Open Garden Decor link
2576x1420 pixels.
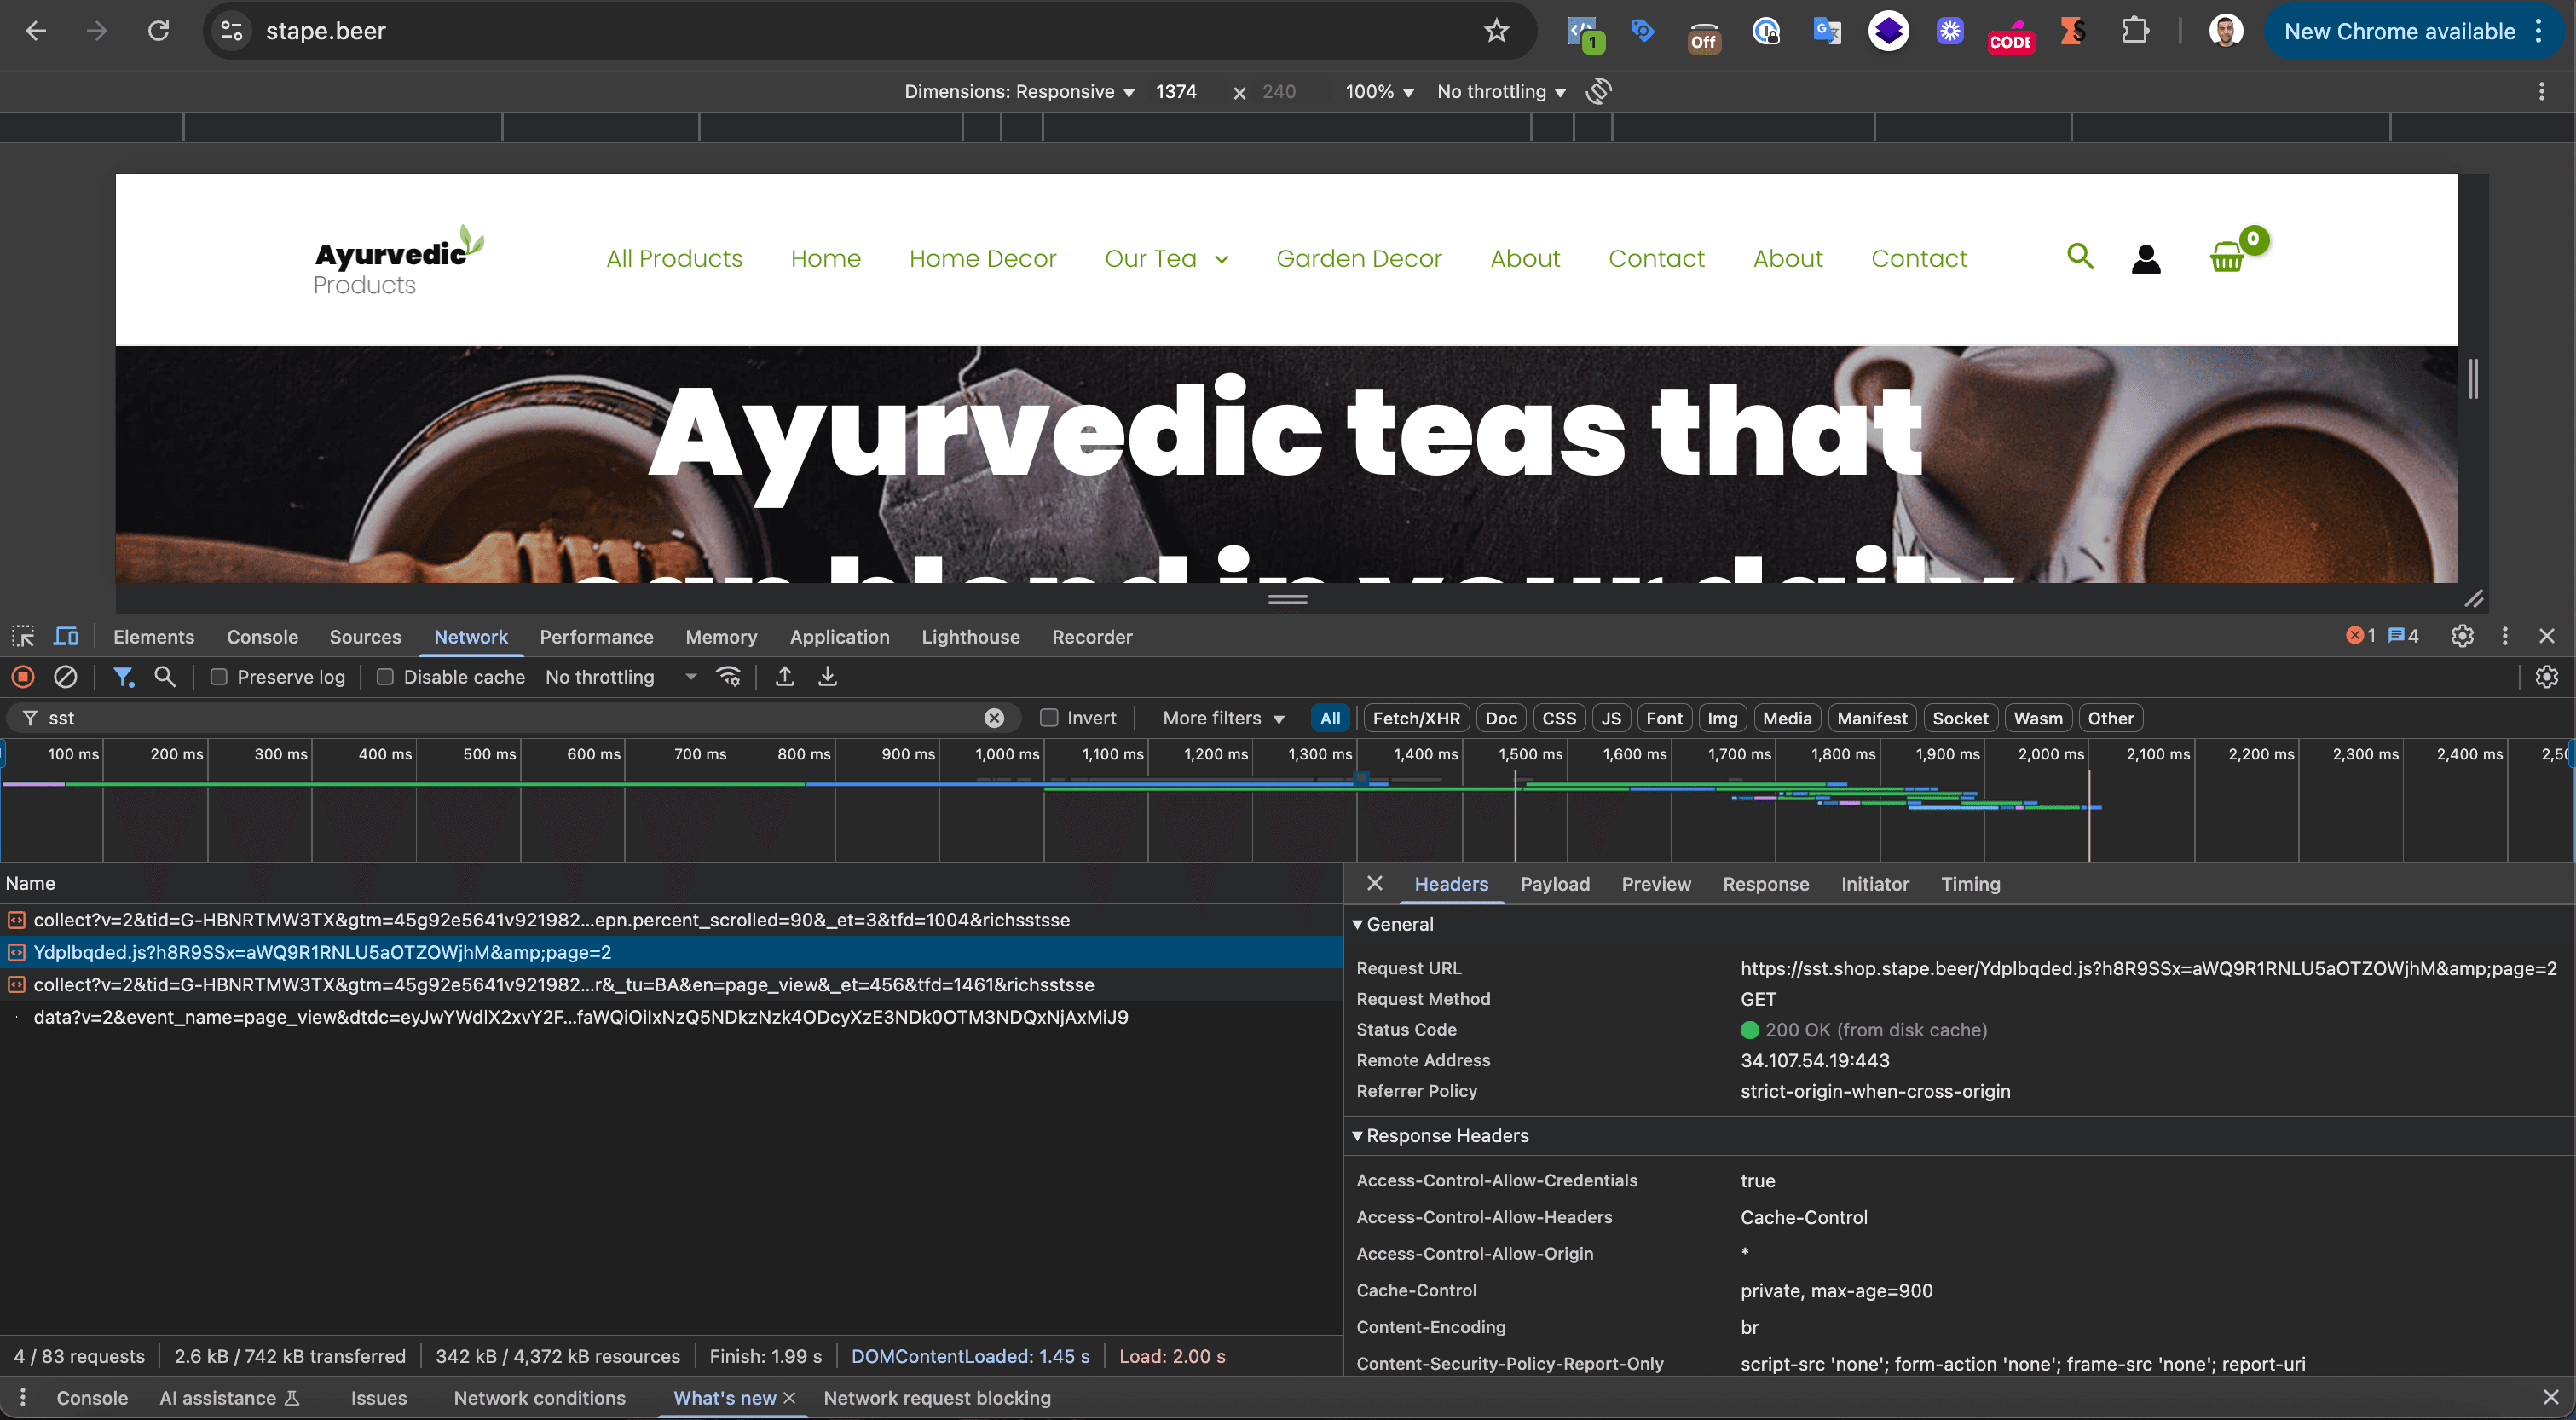click(1358, 259)
